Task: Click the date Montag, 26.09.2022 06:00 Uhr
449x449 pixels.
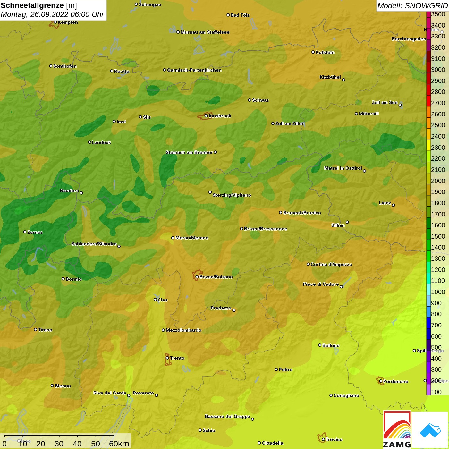Action: (x=52, y=14)
